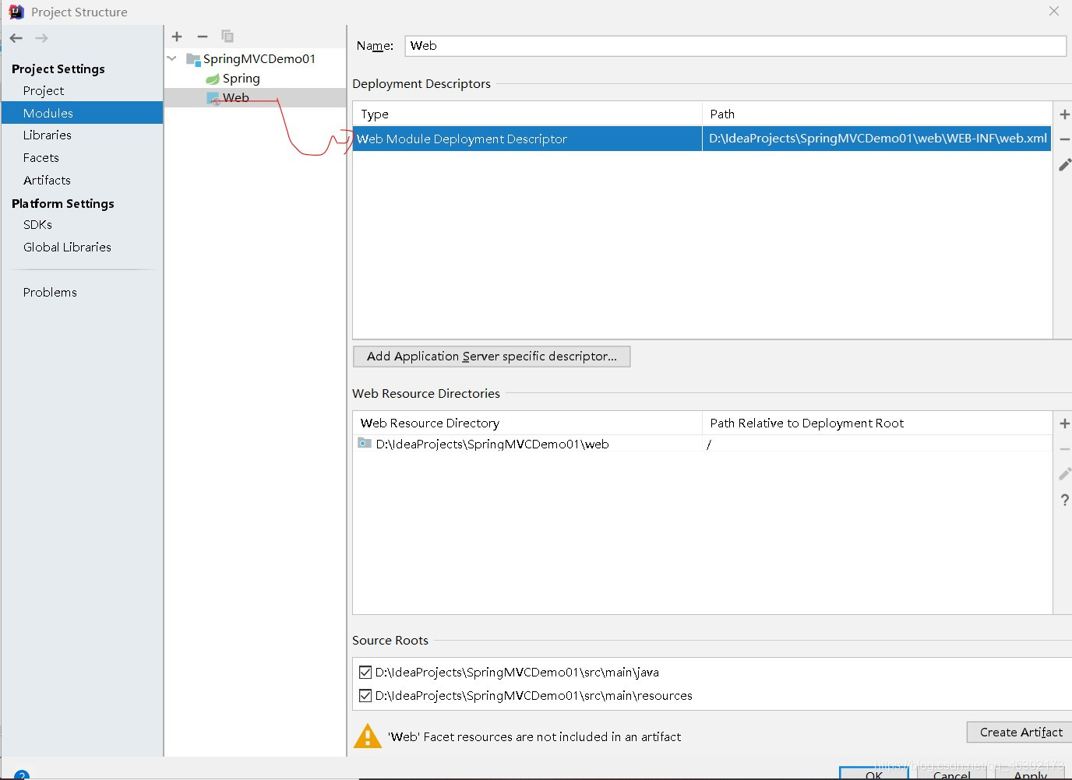The image size is (1072, 780).
Task: Click the Type column header
Action: click(x=527, y=114)
